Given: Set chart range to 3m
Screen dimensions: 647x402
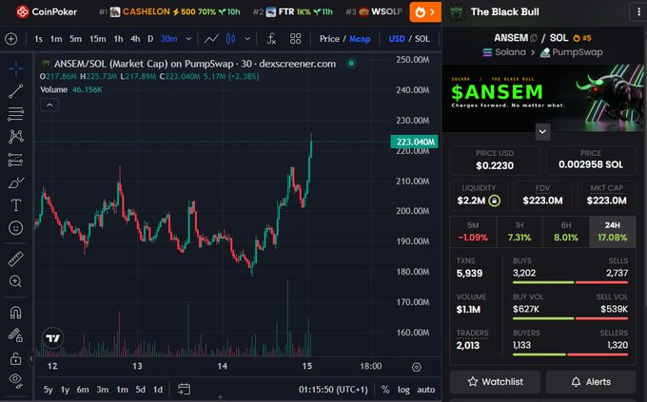Looking at the screenshot, I should [x=103, y=390].
